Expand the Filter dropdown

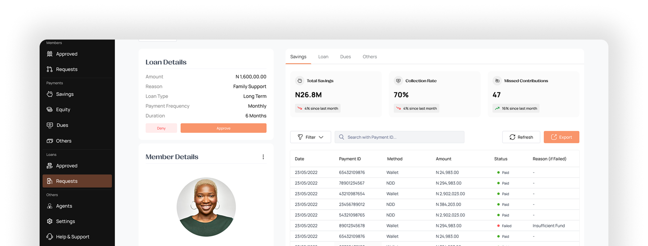pyautogui.click(x=310, y=137)
